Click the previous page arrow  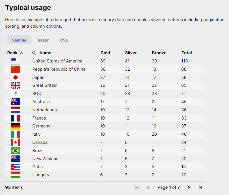pos(148,187)
